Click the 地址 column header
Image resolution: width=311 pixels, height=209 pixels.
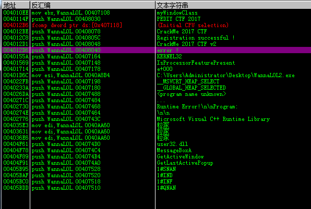[16, 5]
